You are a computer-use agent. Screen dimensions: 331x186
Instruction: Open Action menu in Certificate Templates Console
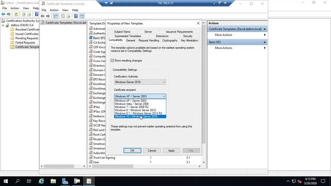[x=54, y=10]
